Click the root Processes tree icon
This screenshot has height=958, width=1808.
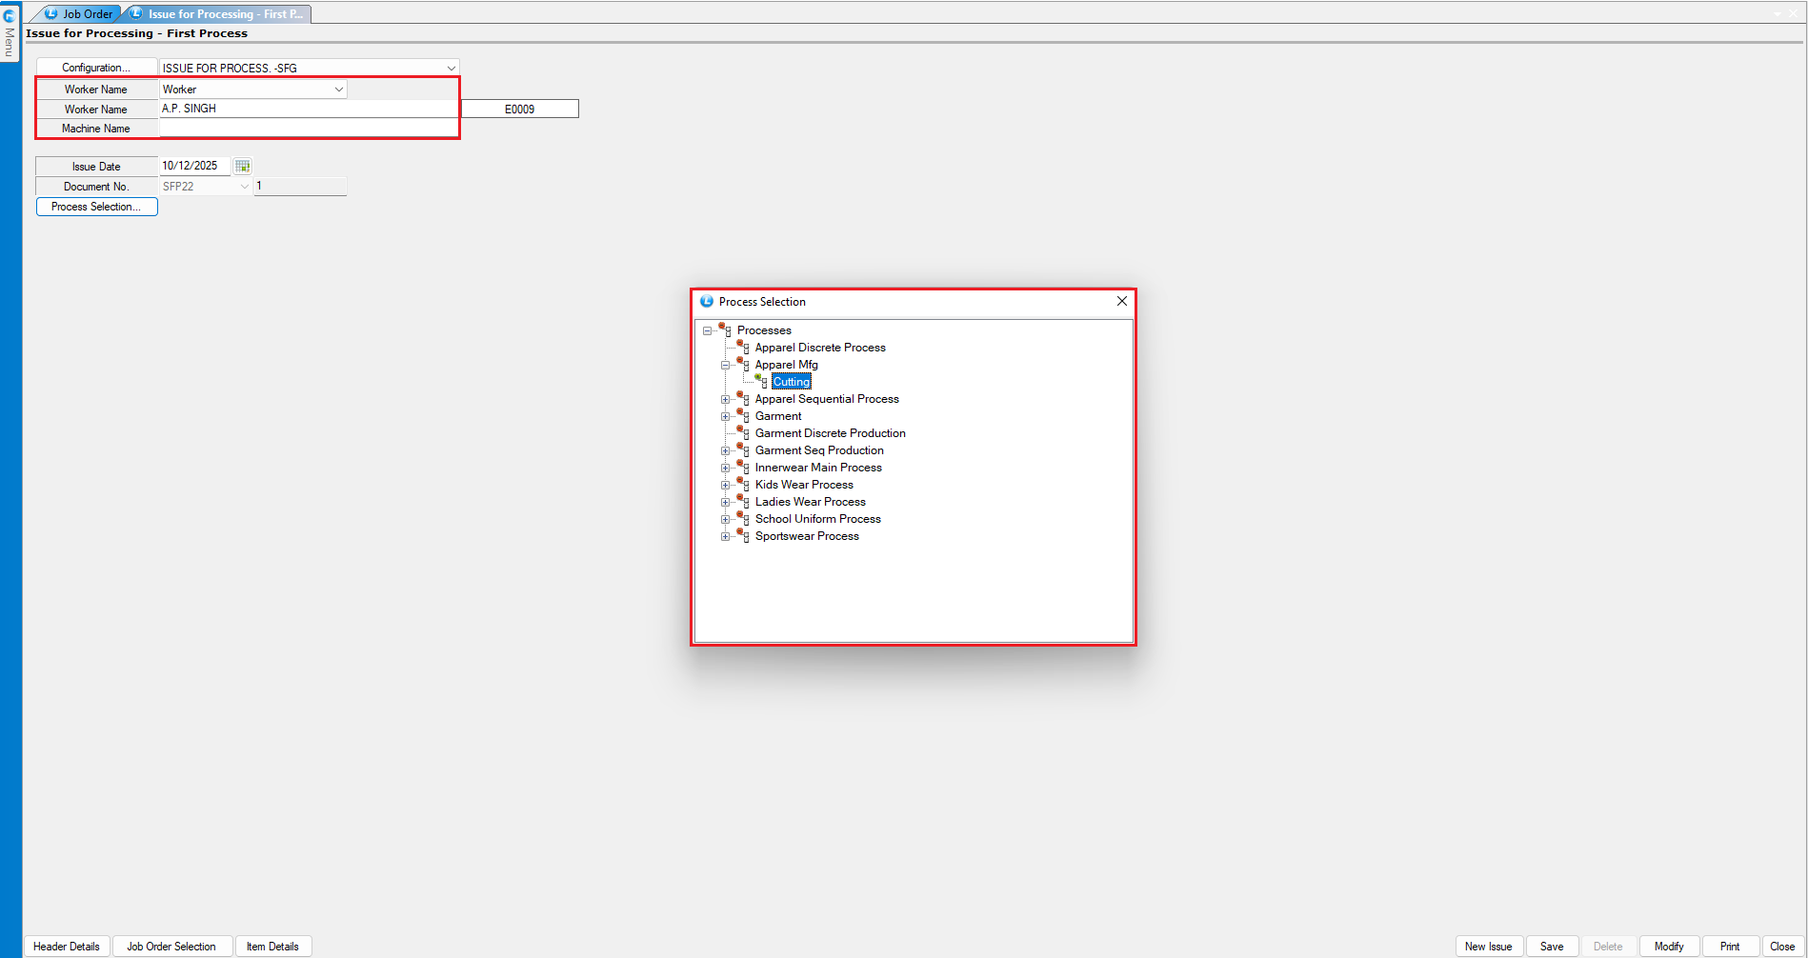(725, 329)
